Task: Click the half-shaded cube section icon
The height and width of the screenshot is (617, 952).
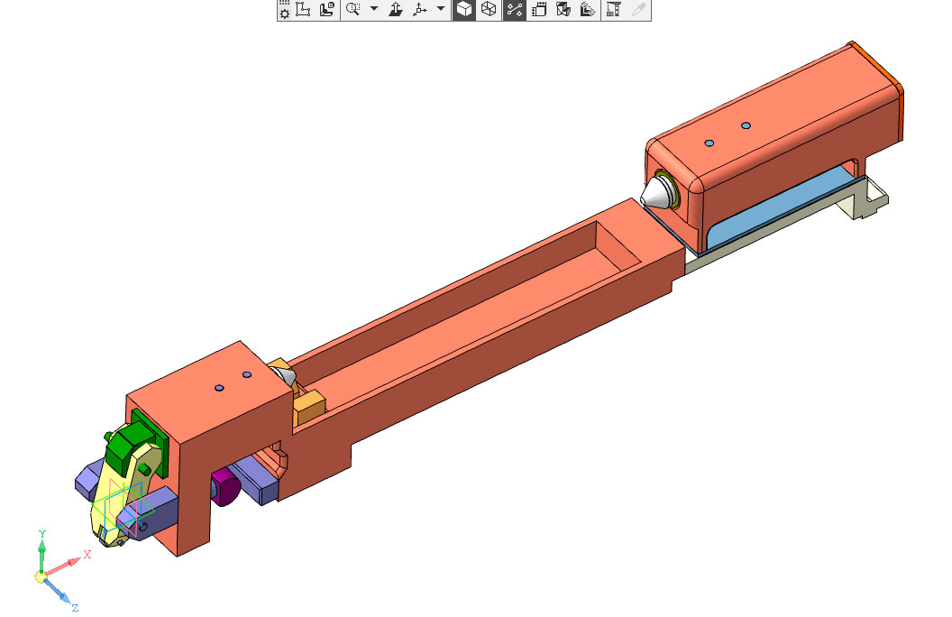Action: (x=563, y=9)
